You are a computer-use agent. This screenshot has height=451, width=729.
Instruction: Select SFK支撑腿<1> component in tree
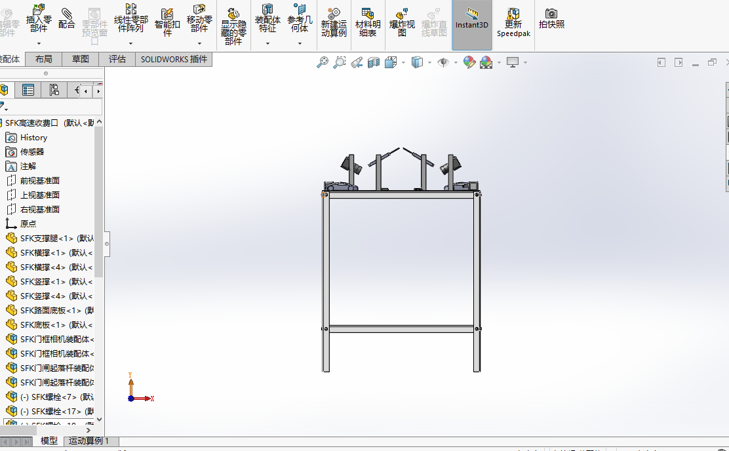(49, 239)
